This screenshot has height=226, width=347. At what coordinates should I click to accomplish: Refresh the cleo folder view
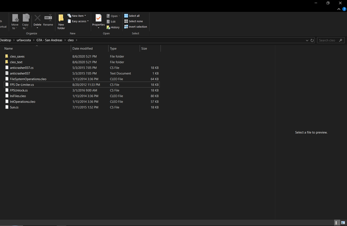click(x=312, y=40)
